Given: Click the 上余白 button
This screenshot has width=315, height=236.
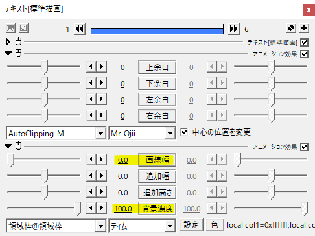Looking at the screenshot, I should (157, 67).
